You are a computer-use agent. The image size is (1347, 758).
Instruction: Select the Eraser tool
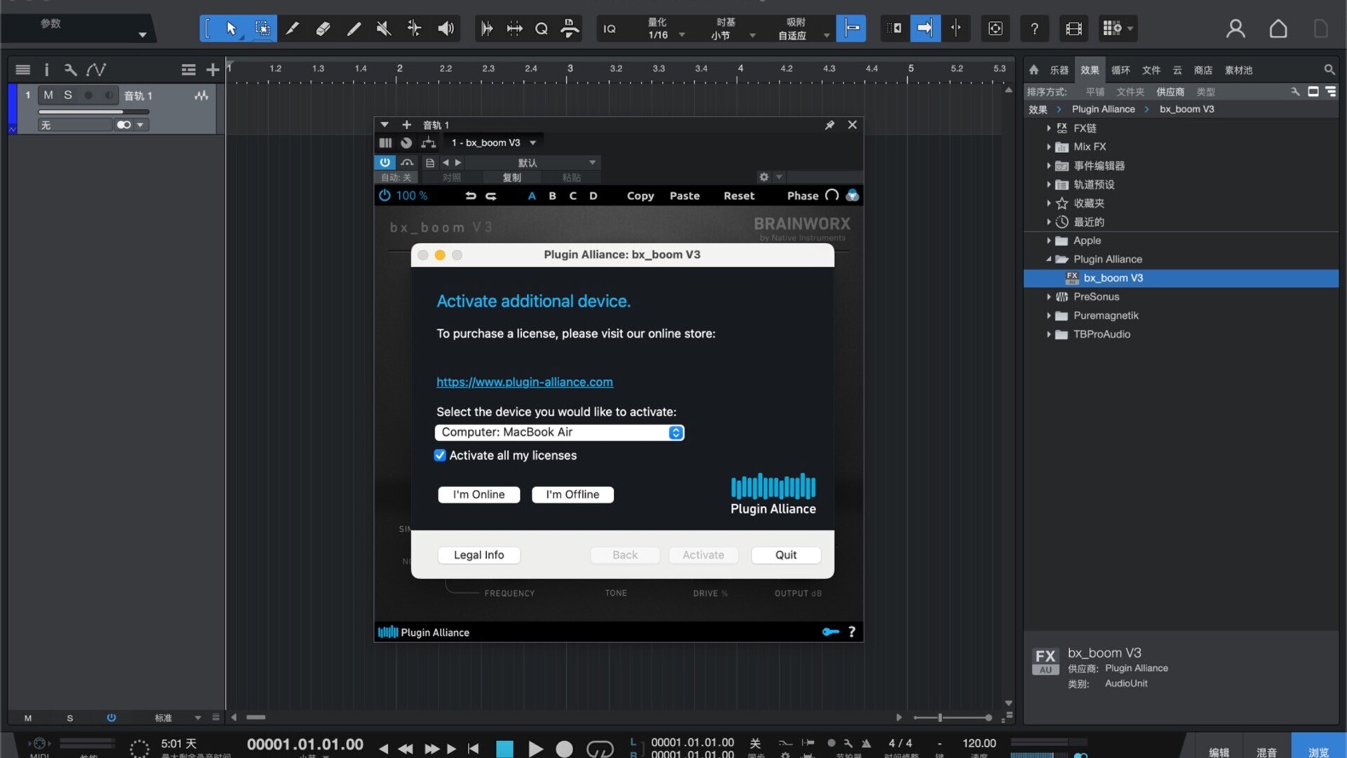pyautogui.click(x=323, y=29)
